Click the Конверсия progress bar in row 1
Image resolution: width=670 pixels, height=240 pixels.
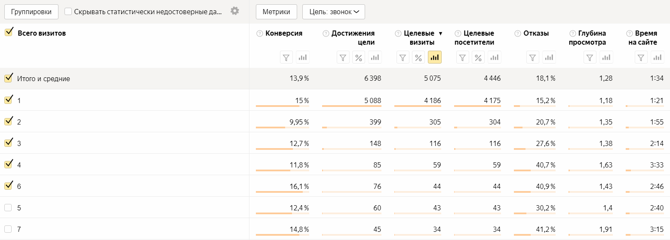(282, 106)
